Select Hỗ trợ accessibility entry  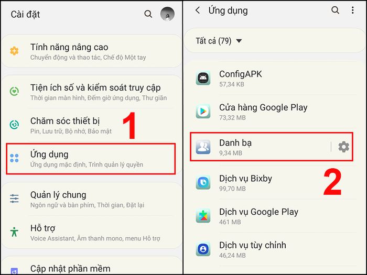(92, 233)
